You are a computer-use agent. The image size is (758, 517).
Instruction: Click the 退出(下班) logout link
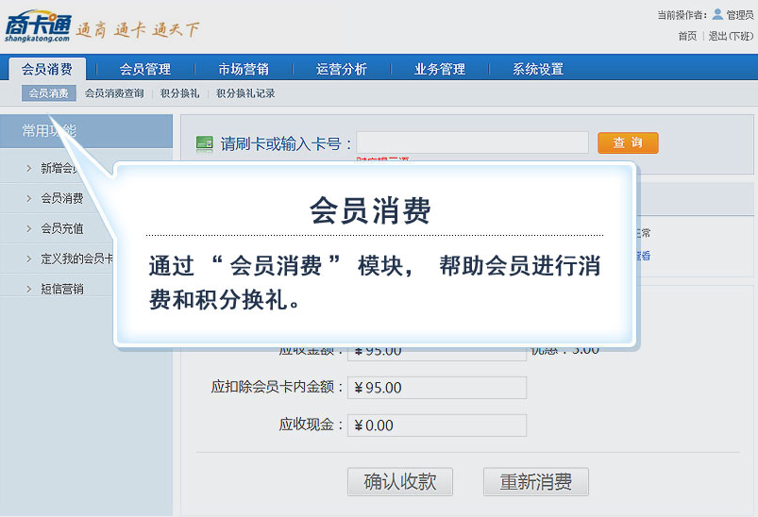pos(731,36)
